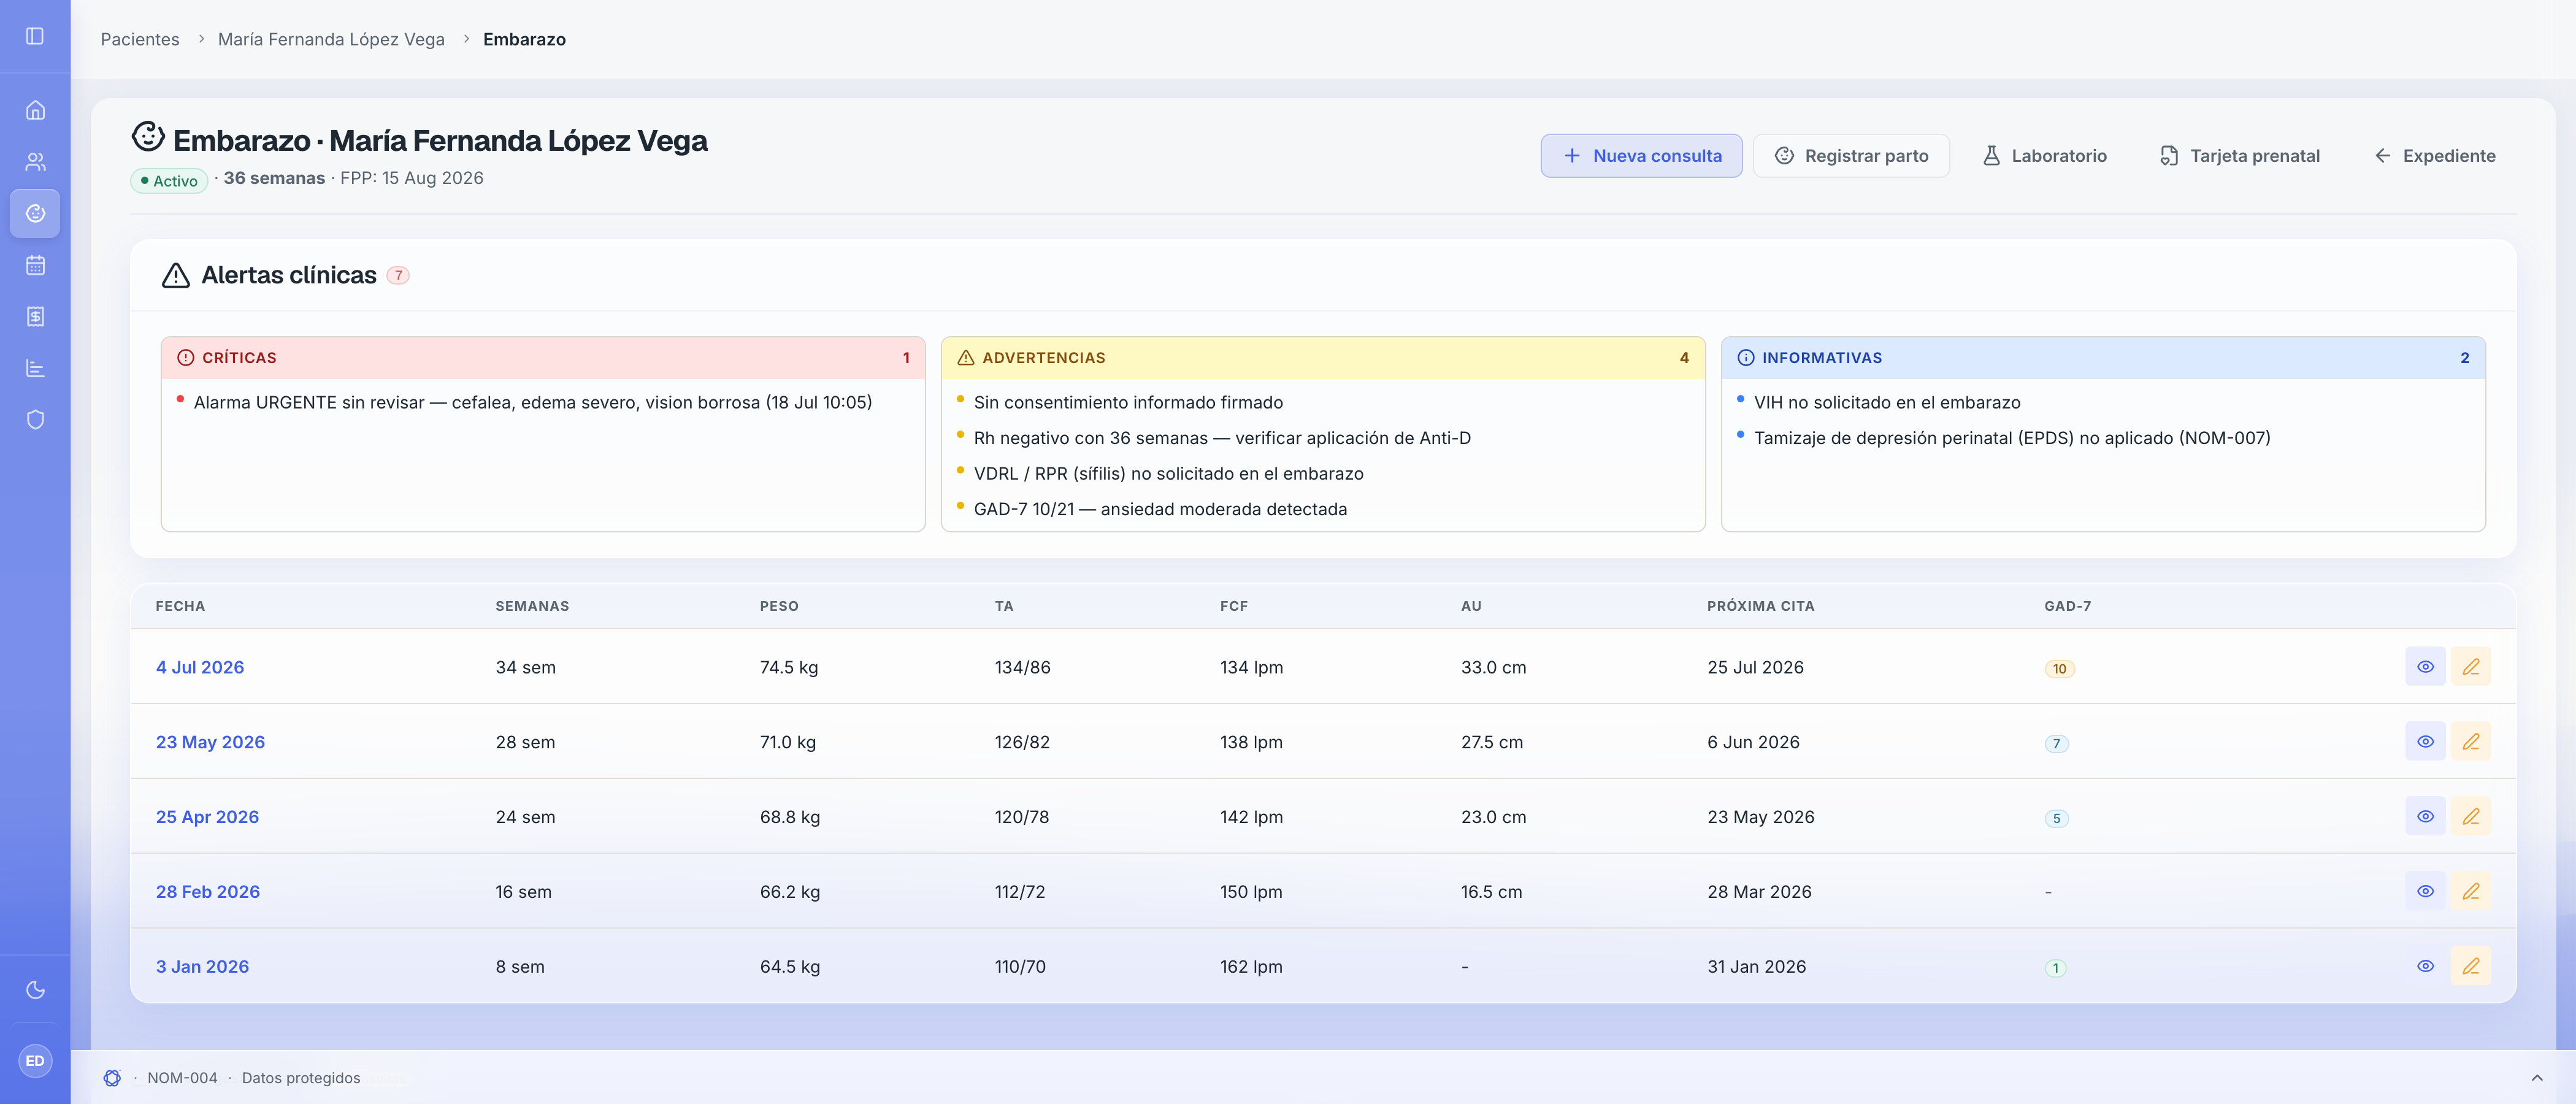
Task: Open María Fernanda López Vega breadcrumb
Action: click(331, 39)
